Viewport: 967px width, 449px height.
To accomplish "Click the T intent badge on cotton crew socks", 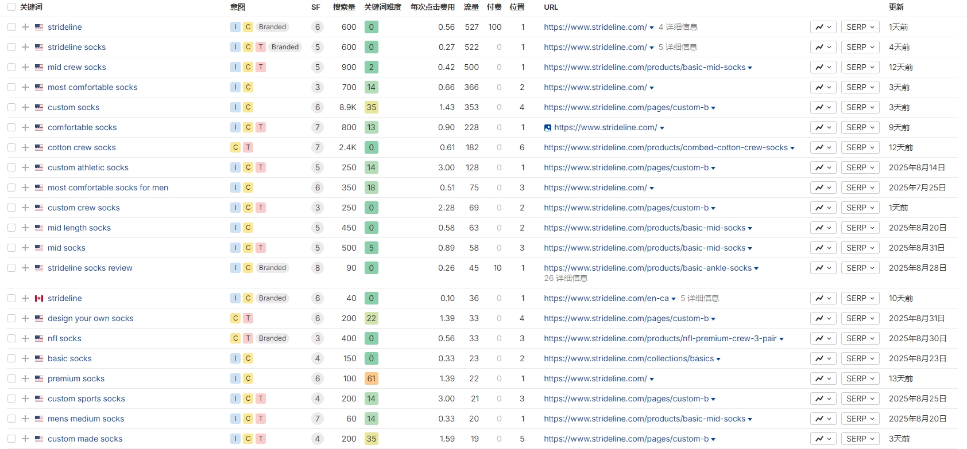I will [x=248, y=147].
